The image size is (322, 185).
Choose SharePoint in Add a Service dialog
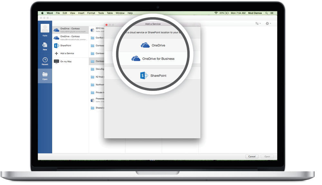(x=153, y=75)
